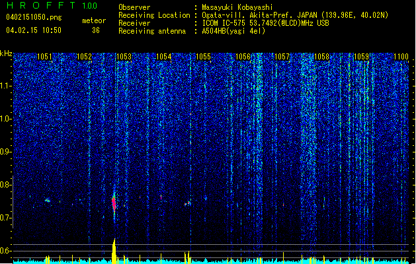Click the 1059 time marker

point(361,57)
